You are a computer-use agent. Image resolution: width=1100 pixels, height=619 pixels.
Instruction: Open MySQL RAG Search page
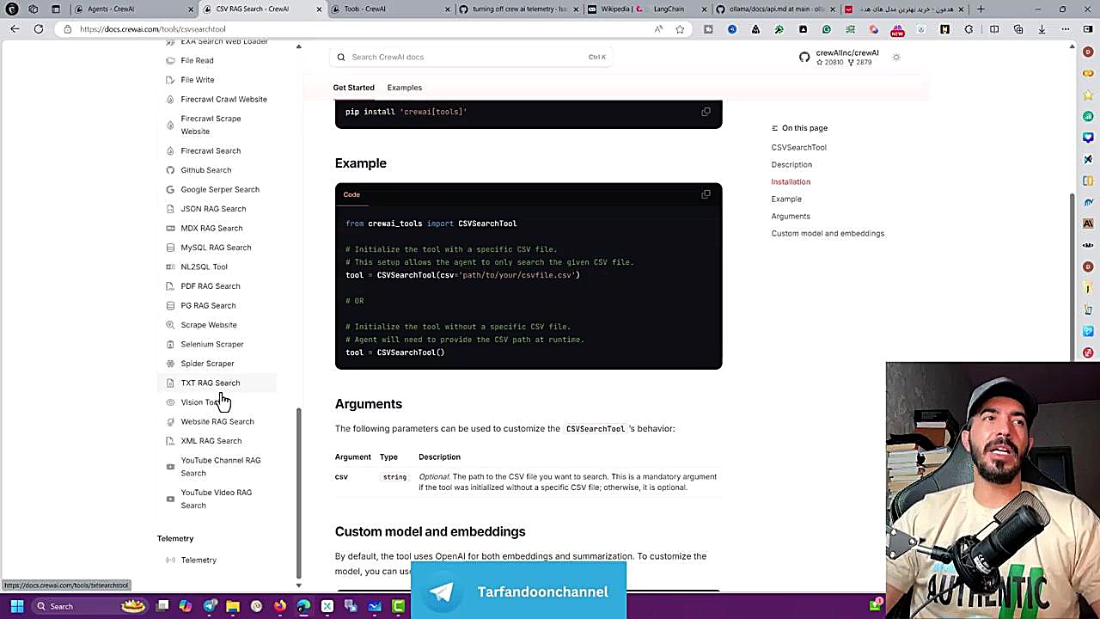coord(216,248)
